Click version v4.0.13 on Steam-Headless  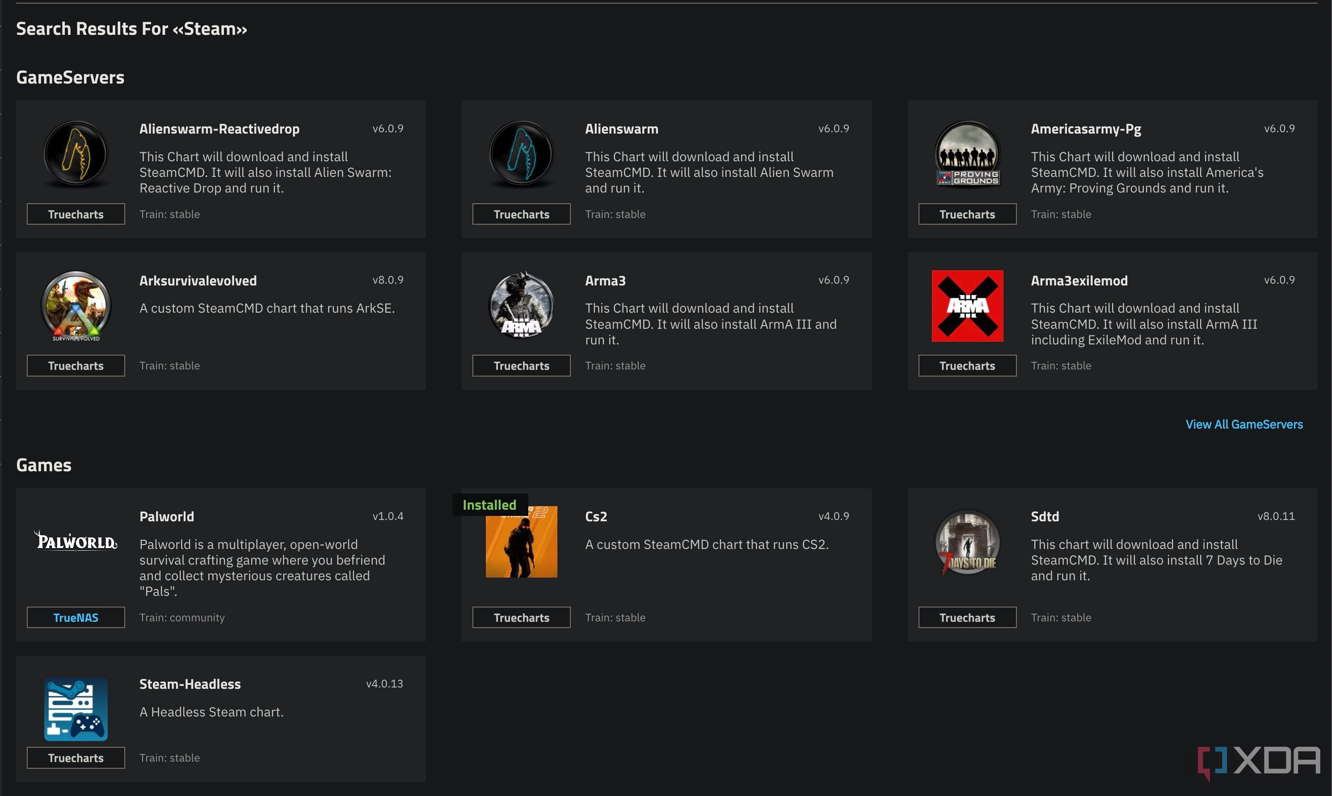coord(384,683)
